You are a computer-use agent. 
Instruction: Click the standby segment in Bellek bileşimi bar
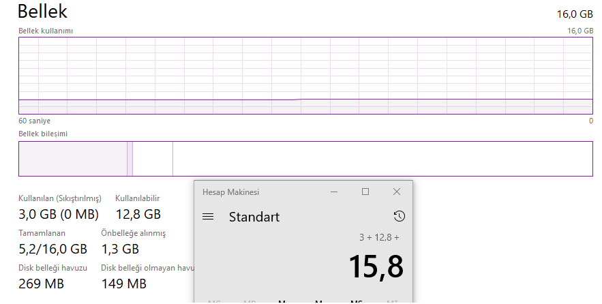click(152, 159)
